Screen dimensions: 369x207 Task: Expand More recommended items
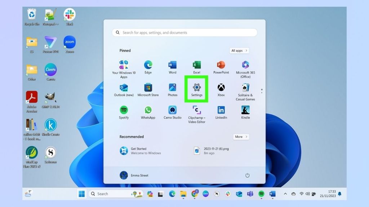[241, 137]
